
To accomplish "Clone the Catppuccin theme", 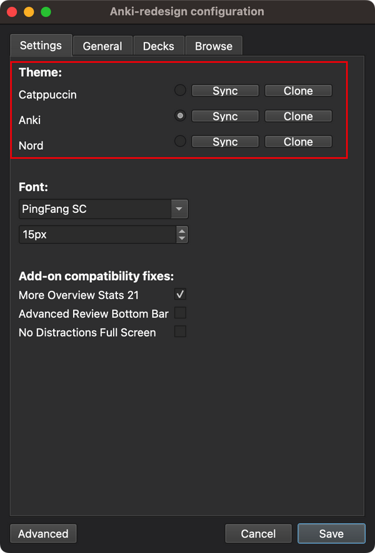I will pyautogui.click(x=298, y=91).
